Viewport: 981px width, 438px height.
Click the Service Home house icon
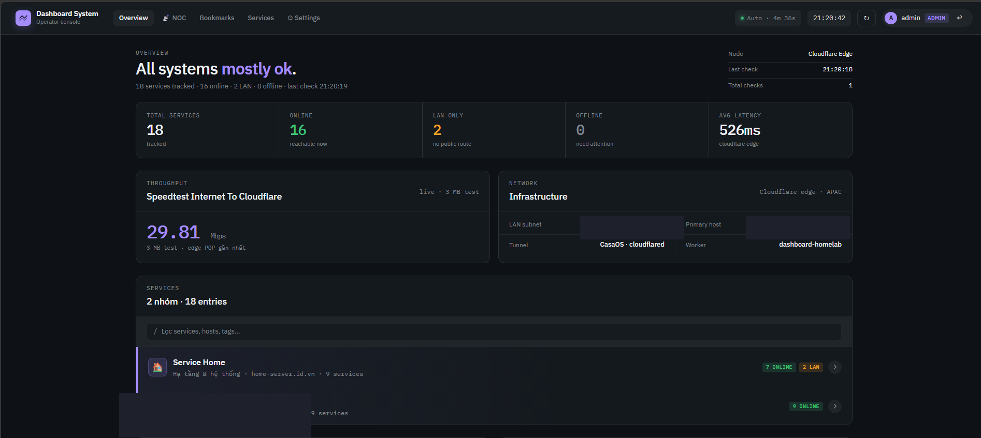(157, 367)
